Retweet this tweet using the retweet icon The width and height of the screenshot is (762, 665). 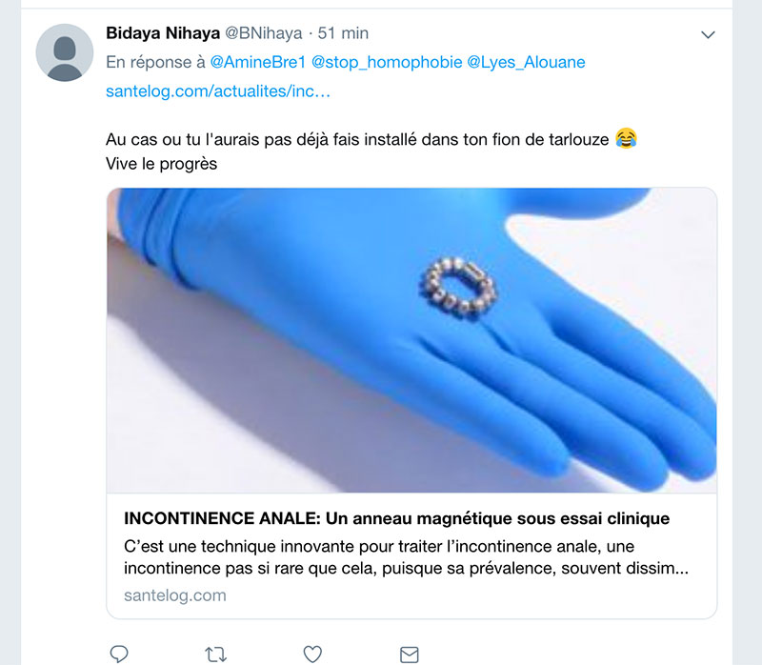pyautogui.click(x=216, y=654)
